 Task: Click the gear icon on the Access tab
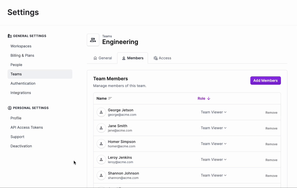(x=155, y=58)
